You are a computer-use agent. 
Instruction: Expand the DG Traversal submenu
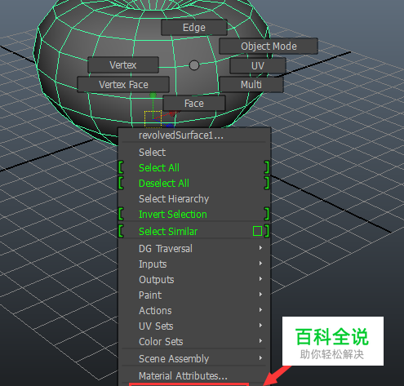(194, 248)
